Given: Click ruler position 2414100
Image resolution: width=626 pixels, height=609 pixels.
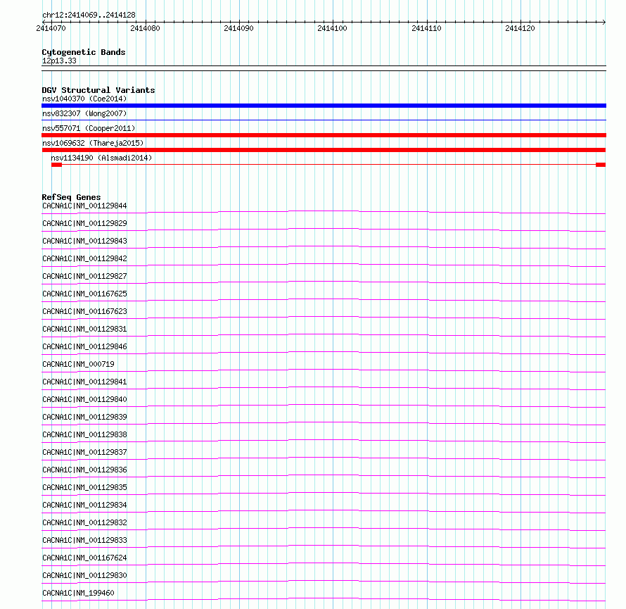Looking at the screenshot, I should coord(332,28).
